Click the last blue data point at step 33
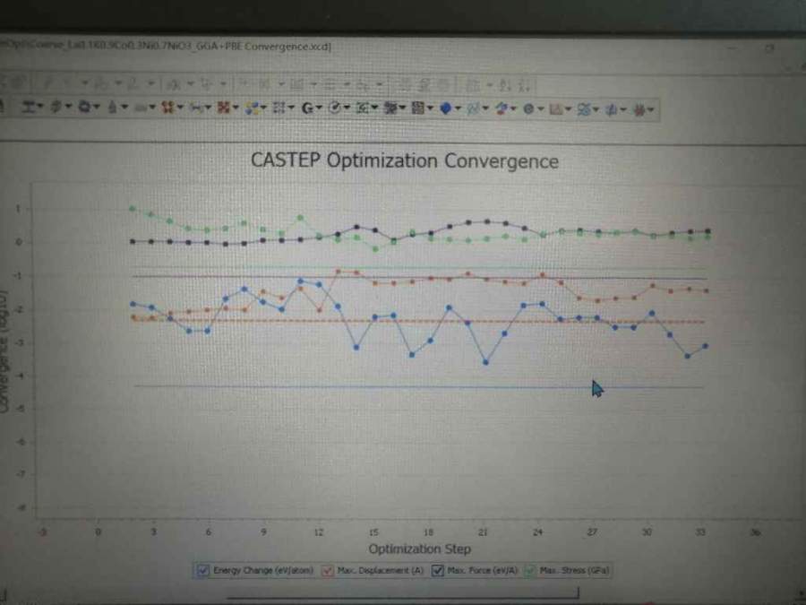 click(x=706, y=346)
